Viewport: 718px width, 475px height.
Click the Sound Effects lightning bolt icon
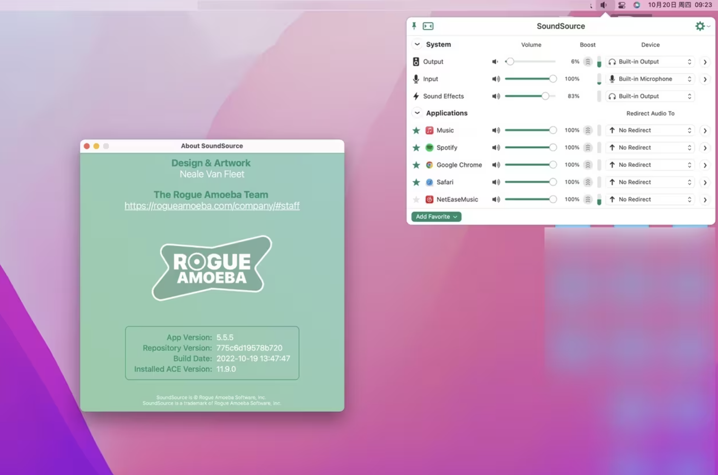(416, 96)
